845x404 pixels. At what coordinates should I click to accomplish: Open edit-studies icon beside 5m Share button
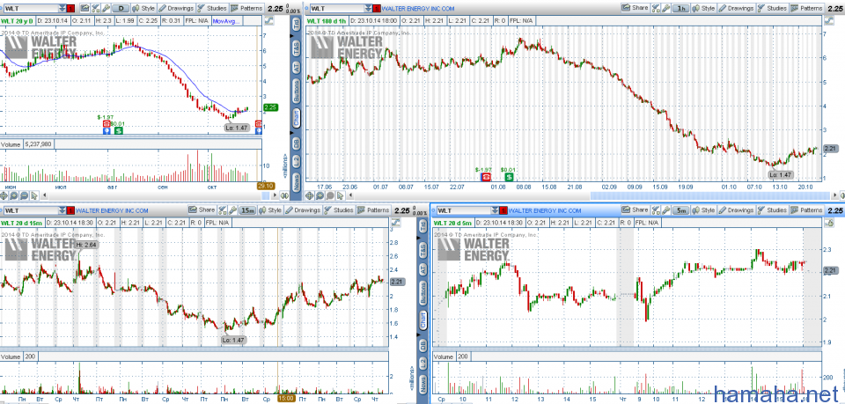[x=656, y=210]
